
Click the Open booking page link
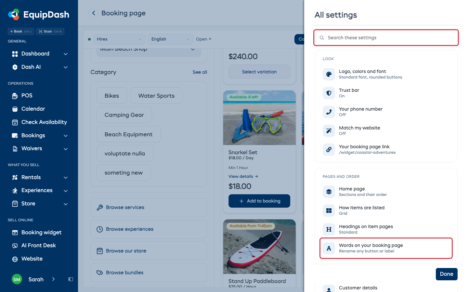click(x=203, y=39)
